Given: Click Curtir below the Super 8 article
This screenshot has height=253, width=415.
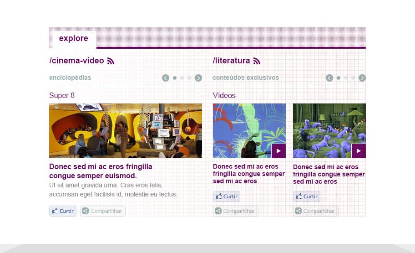Looking at the screenshot, I should [63, 211].
